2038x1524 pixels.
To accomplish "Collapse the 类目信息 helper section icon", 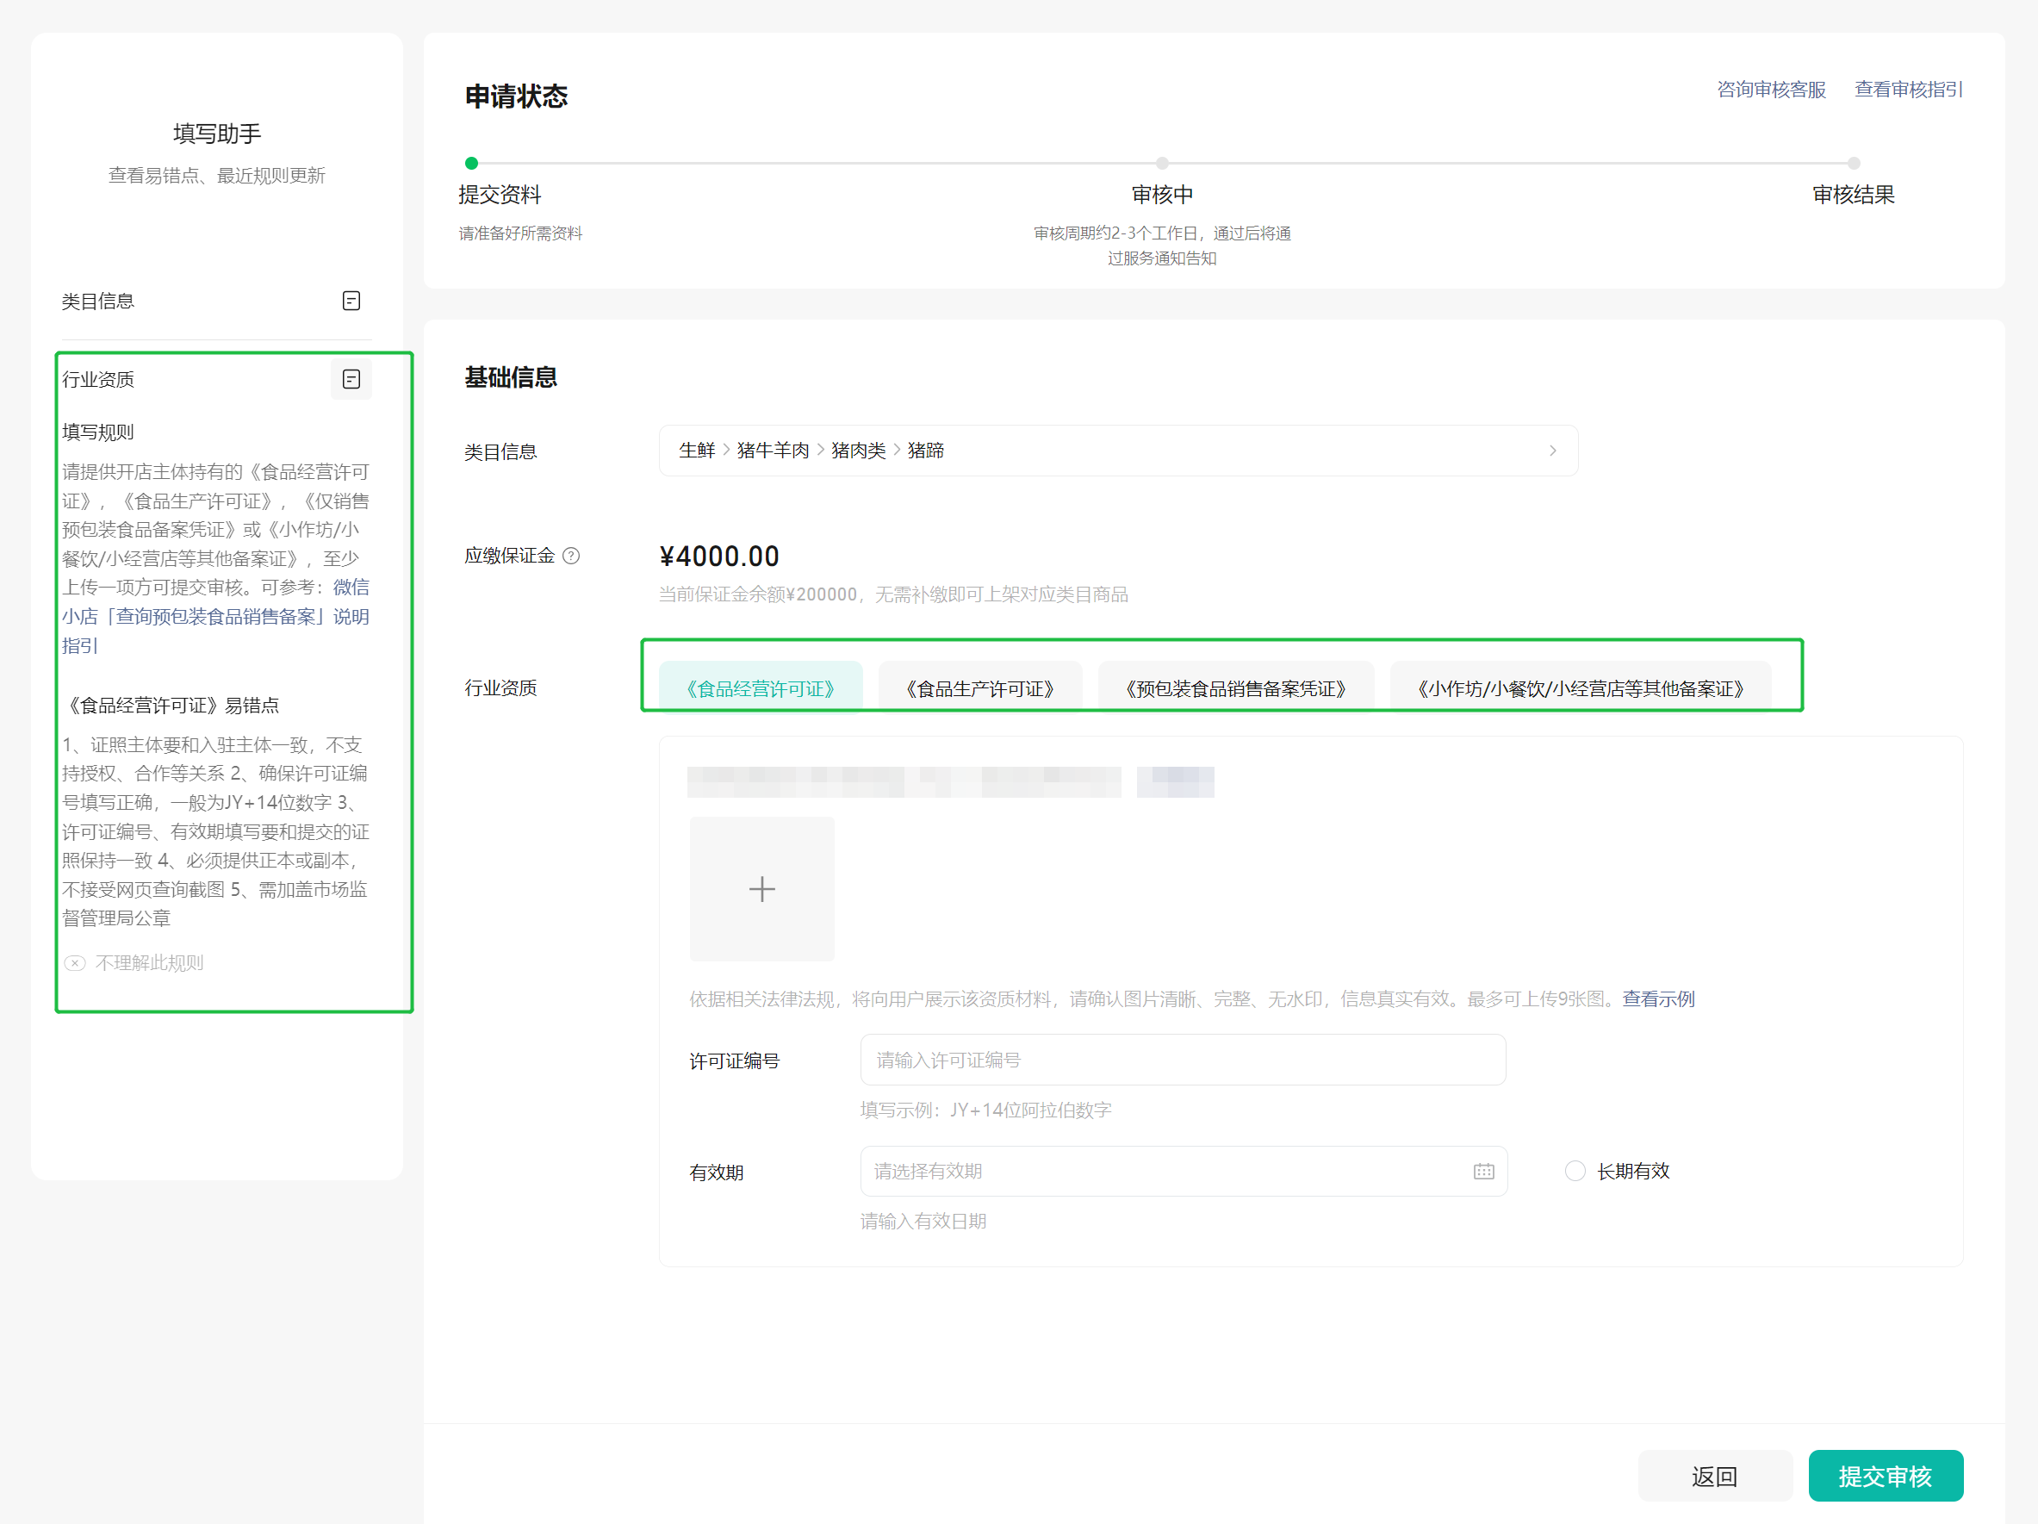I will click(x=351, y=302).
